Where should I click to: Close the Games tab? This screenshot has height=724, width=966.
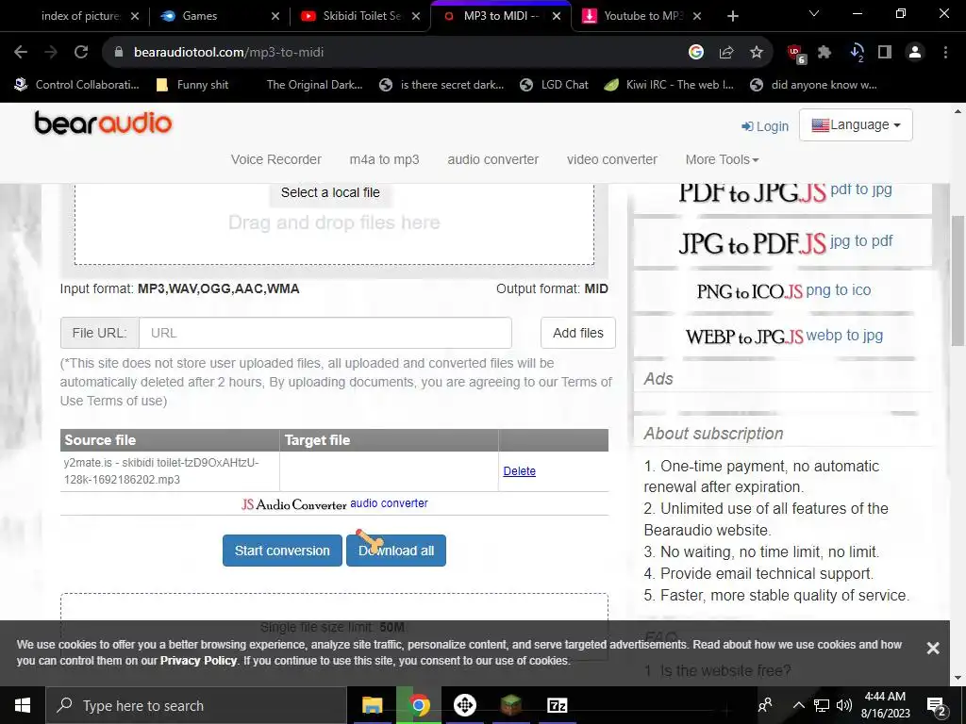275,17
